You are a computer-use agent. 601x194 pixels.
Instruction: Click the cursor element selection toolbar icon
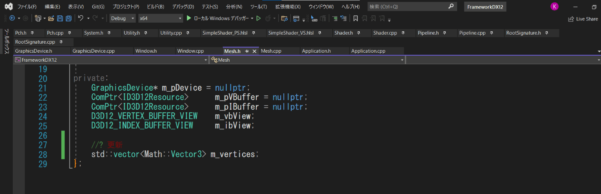314,18
